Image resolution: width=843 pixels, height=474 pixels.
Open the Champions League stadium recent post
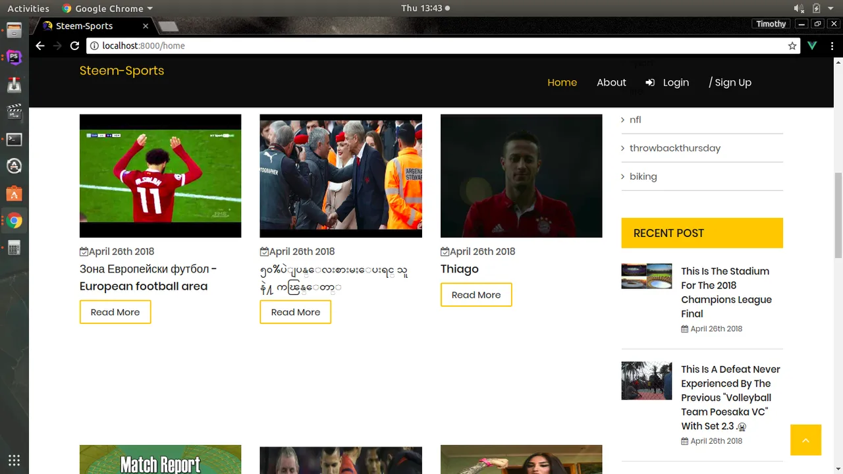(x=726, y=292)
